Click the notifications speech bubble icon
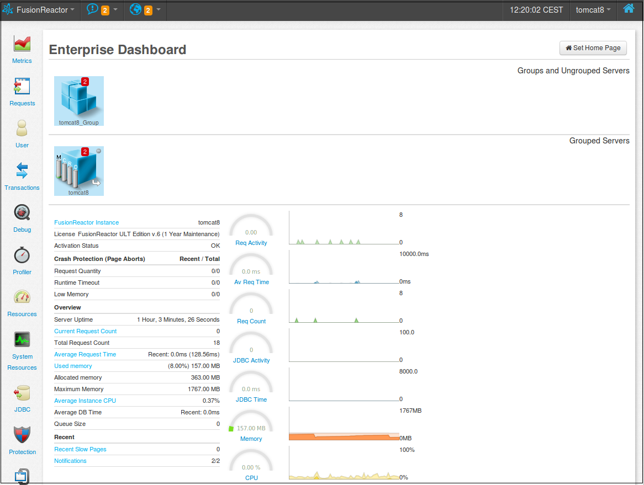644x485 pixels. (92, 9)
